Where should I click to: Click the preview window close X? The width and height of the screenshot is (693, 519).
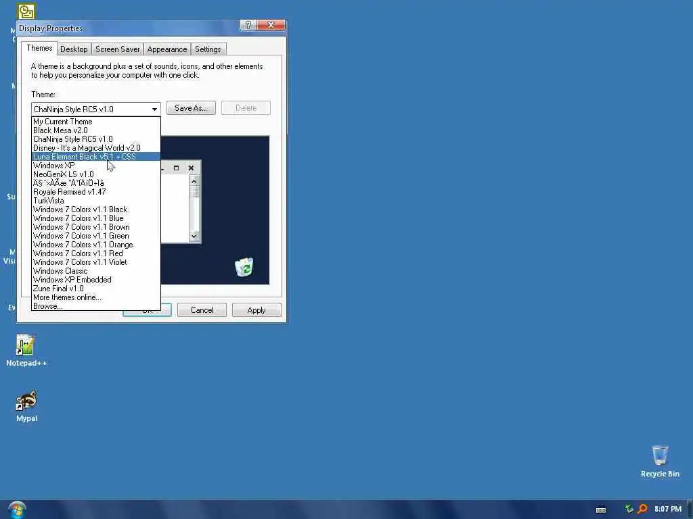pyautogui.click(x=191, y=168)
